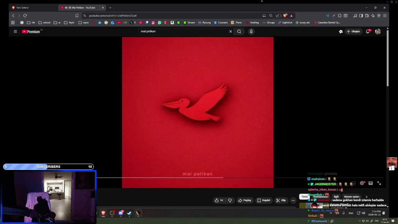Bookmark this page via the bookmark icon

(x=77, y=16)
